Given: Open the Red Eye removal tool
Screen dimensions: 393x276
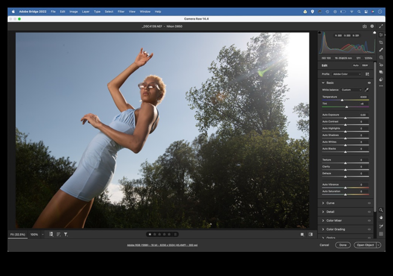Looking at the screenshot, I should 381,65.
